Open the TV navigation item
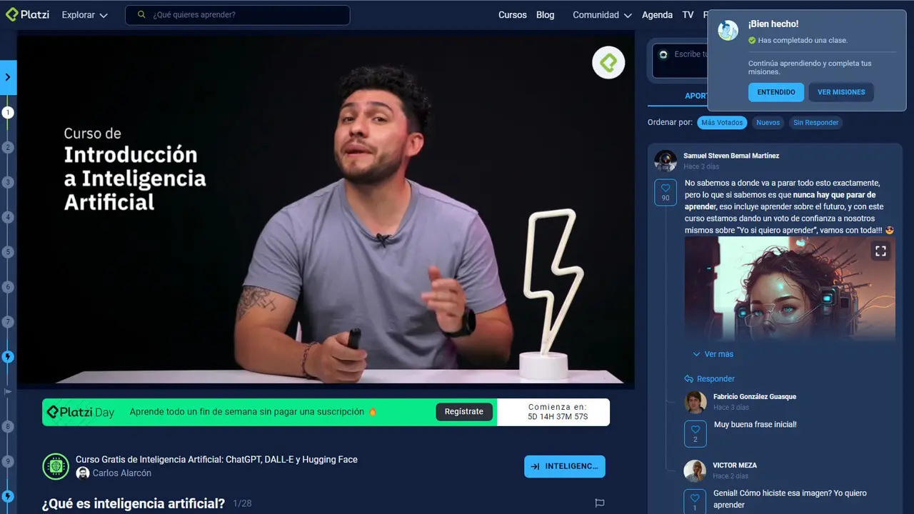This screenshot has height=514, width=914. [688, 15]
